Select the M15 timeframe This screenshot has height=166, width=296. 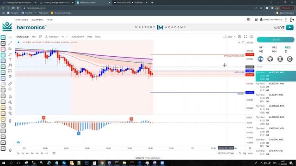[x=288, y=47]
